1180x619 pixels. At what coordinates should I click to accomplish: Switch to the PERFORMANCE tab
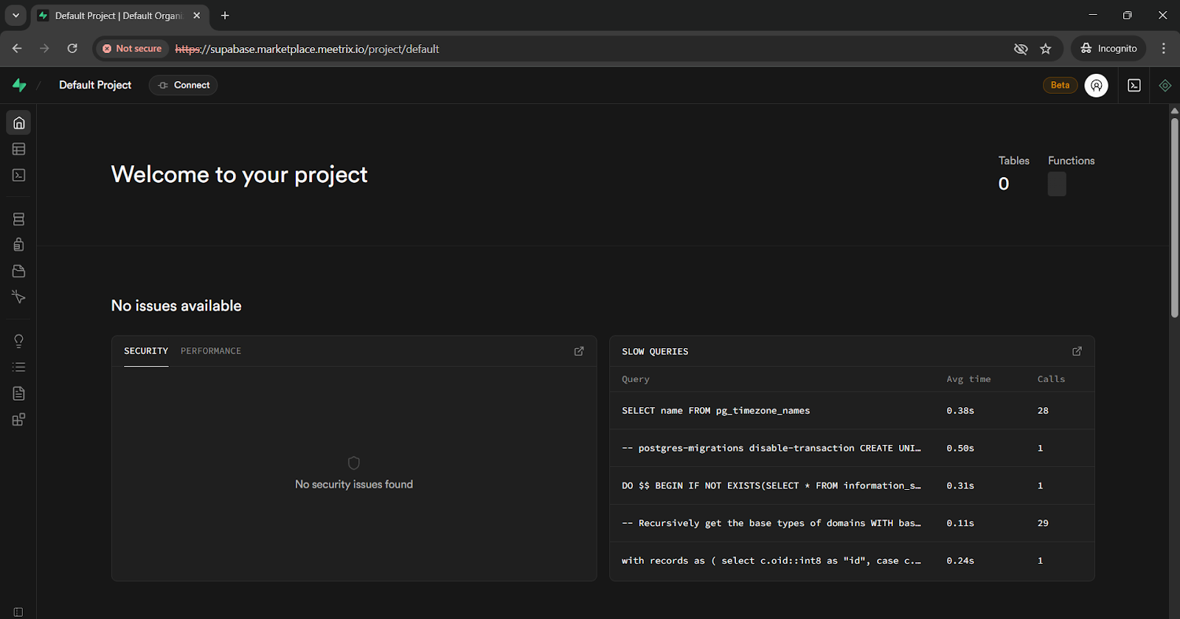(211, 351)
